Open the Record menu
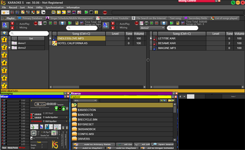This screenshot has width=245, height=150. (13, 7)
